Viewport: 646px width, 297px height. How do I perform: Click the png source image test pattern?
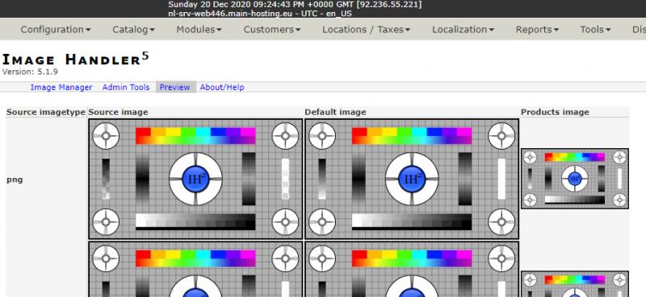click(x=195, y=179)
